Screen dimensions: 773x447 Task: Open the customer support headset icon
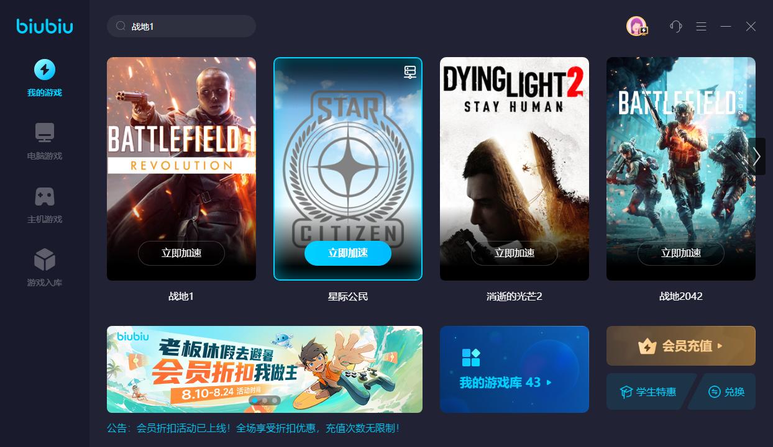pos(676,26)
